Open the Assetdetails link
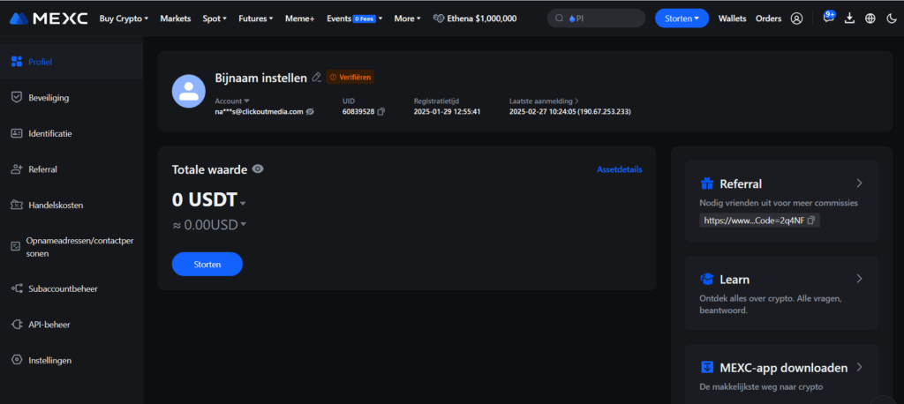 pyautogui.click(x=619, y=169)
